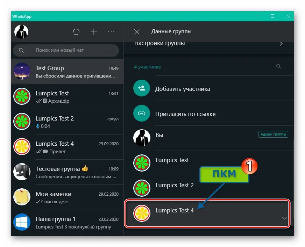The height and width of the screenshot is (247, 305).
Task: Open Lumpics Test 2 chat in sidebar
Action: pyautogui.click(x=67, y=122)
